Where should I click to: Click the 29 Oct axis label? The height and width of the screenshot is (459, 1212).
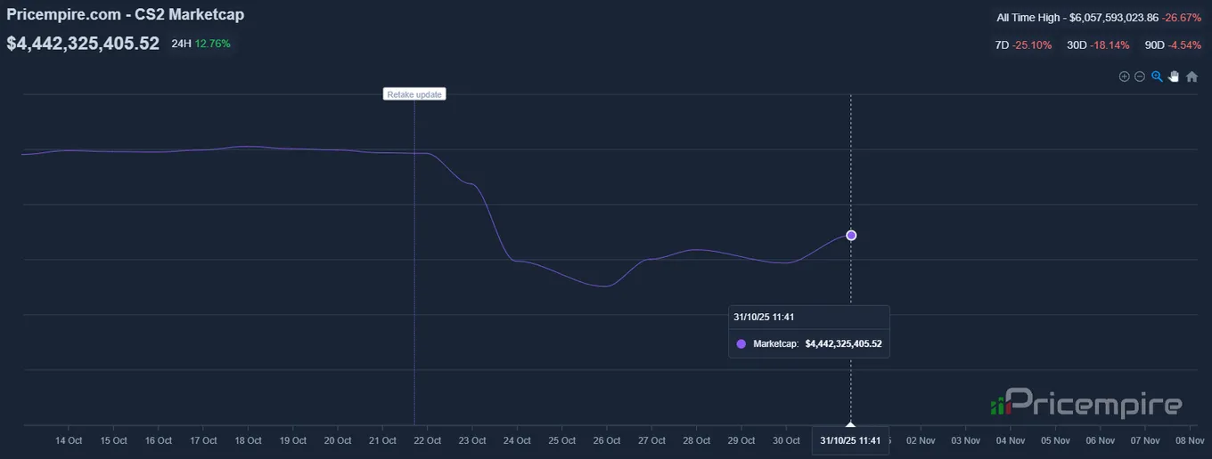741,440
